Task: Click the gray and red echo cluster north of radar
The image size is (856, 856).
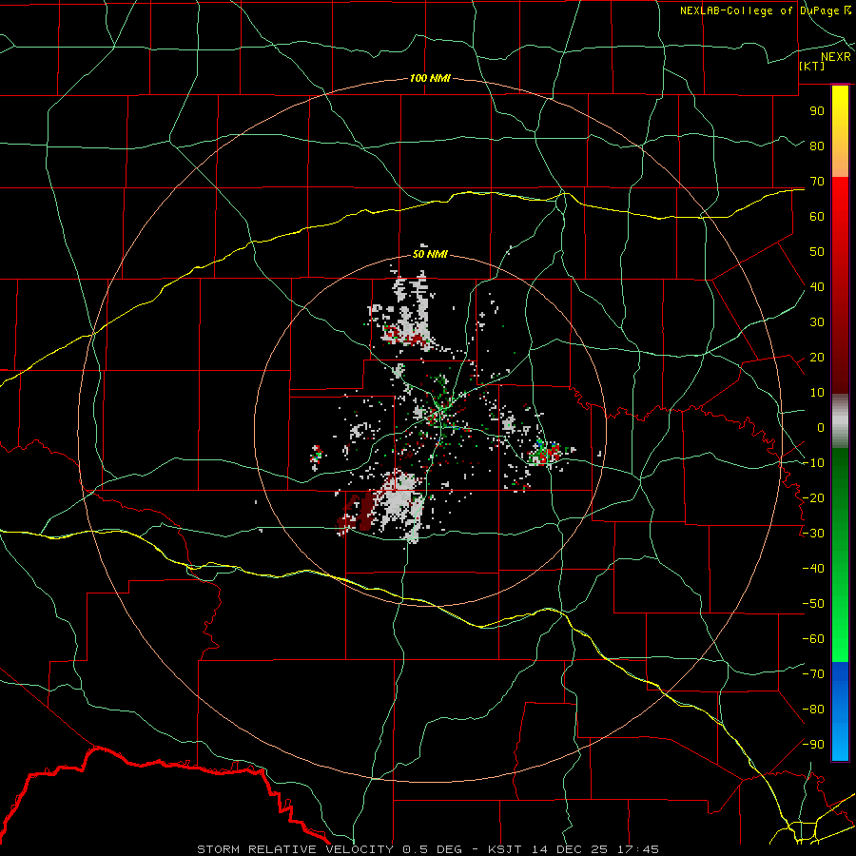Action: [x=405, y=312]
